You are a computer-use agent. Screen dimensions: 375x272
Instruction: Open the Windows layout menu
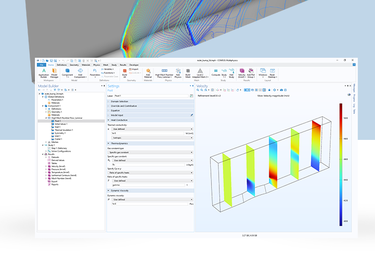(263, 73)
